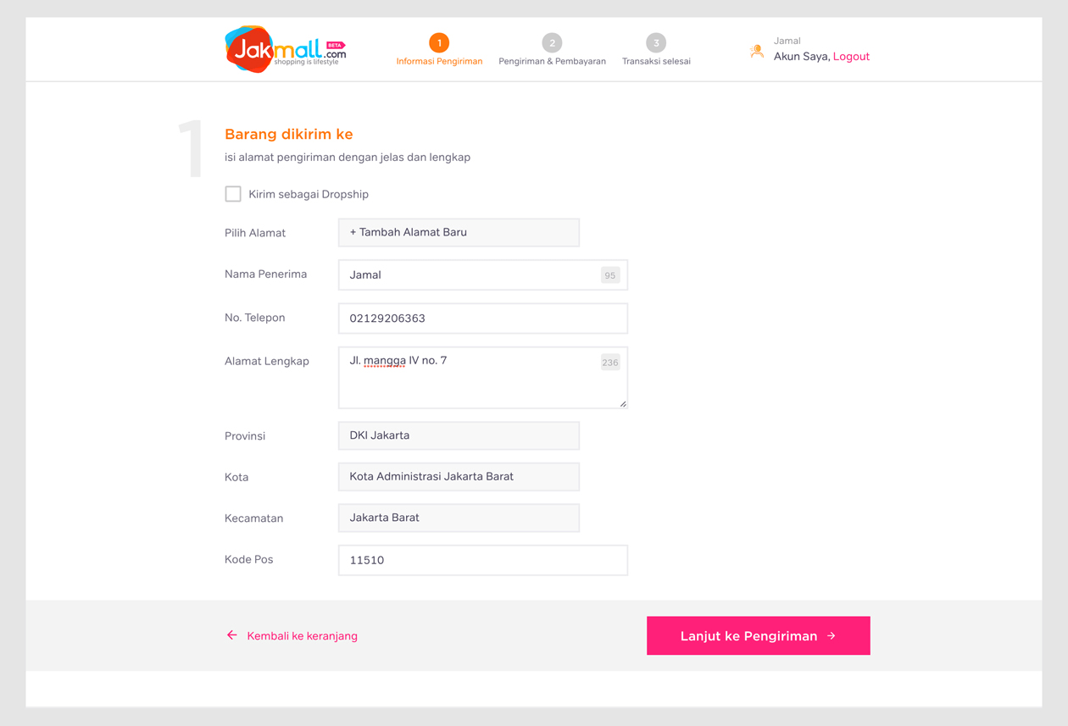Click the Lanjut ke Pengiriman button

(x=759, y=635)
